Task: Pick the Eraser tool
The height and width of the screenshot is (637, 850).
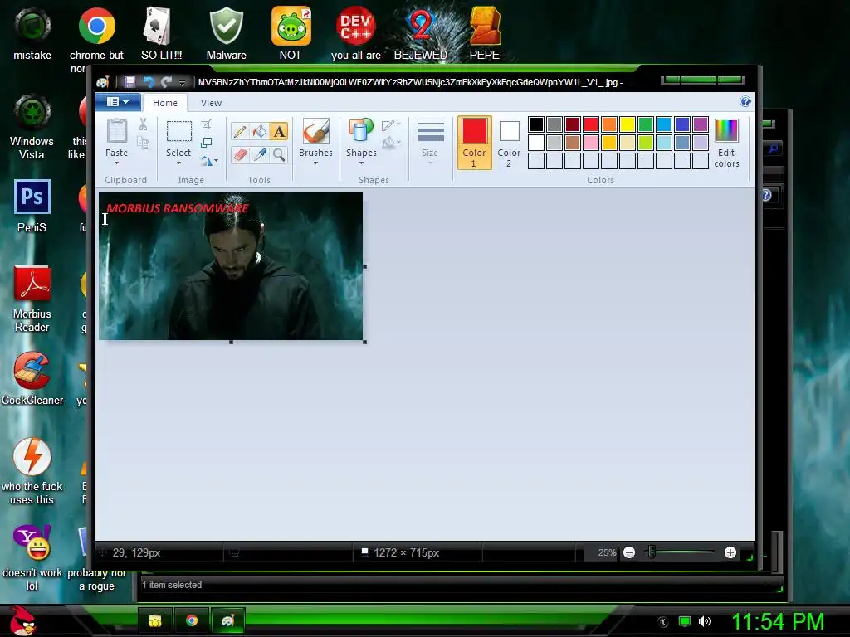Action: click(240, 155)
